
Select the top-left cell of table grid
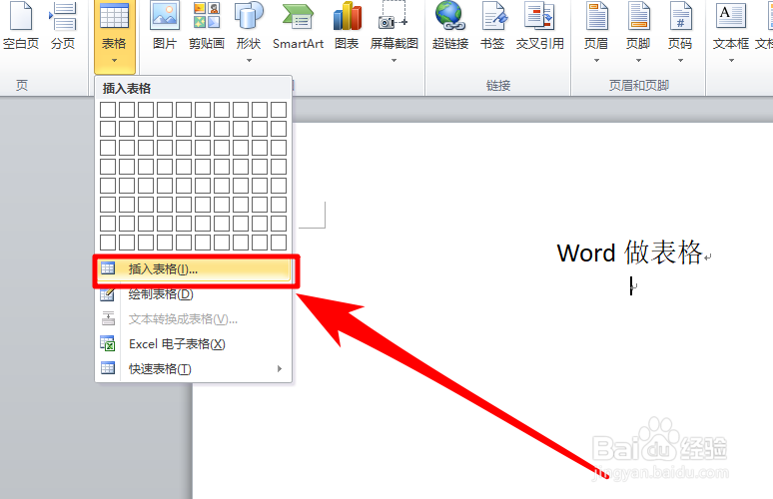[108, 110]
